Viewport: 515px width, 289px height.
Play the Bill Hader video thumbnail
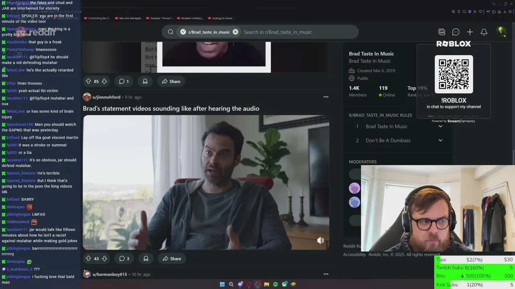coord(206,182)
